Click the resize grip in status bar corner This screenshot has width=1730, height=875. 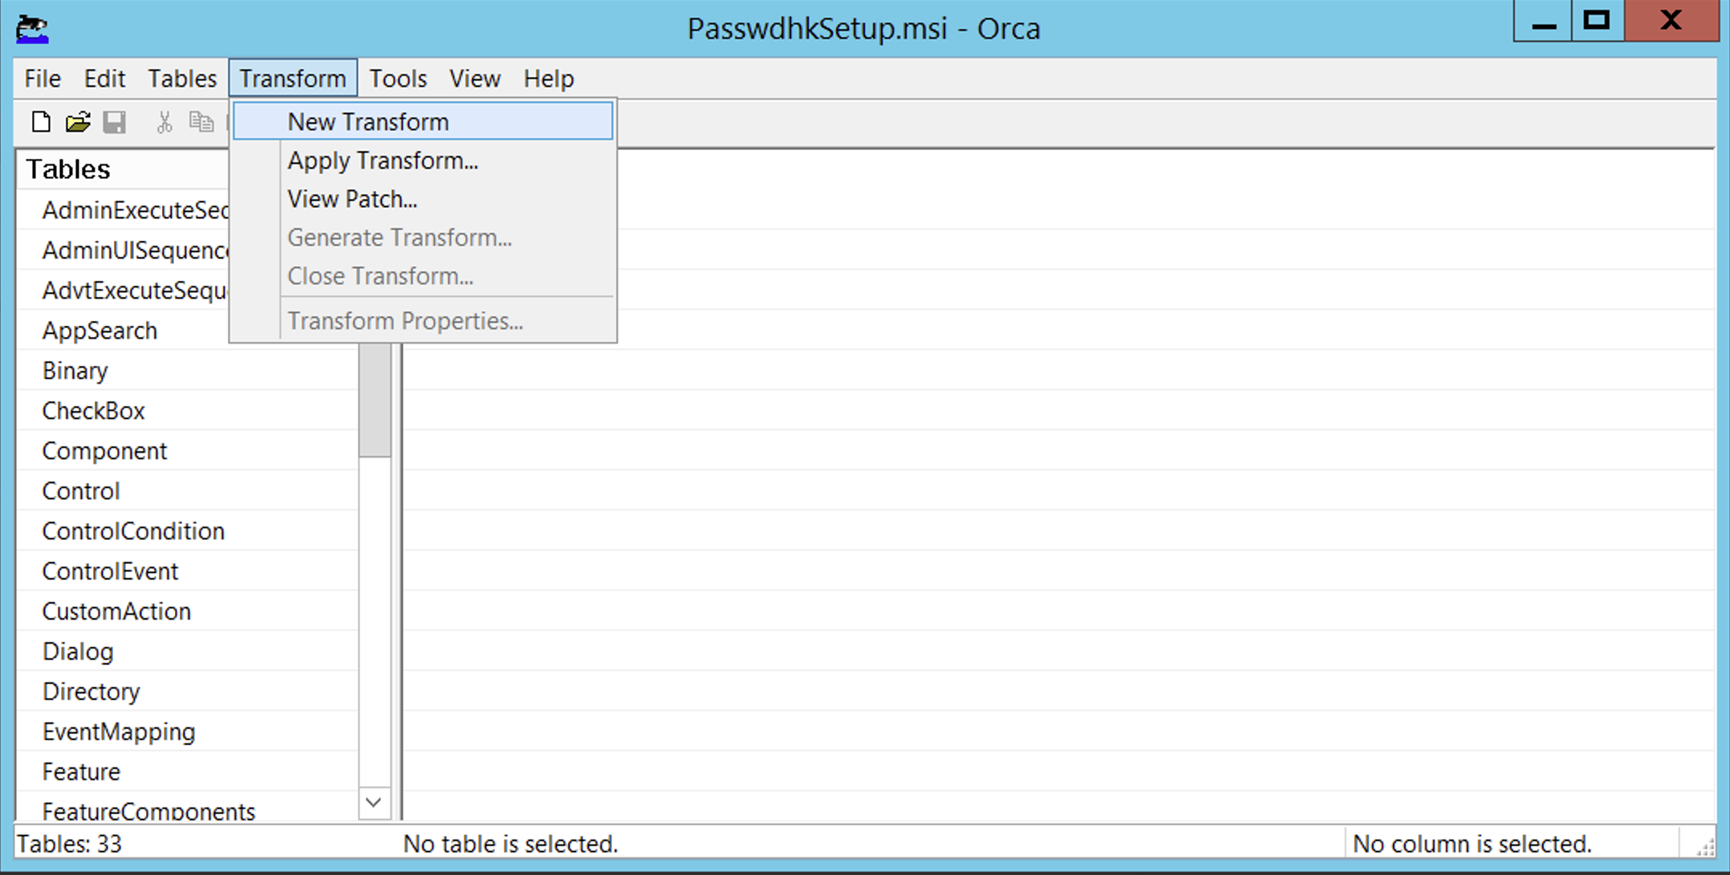1704,846
